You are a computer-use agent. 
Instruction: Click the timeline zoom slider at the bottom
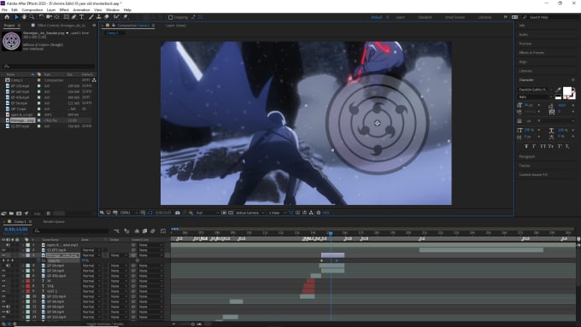coord(193,324)
